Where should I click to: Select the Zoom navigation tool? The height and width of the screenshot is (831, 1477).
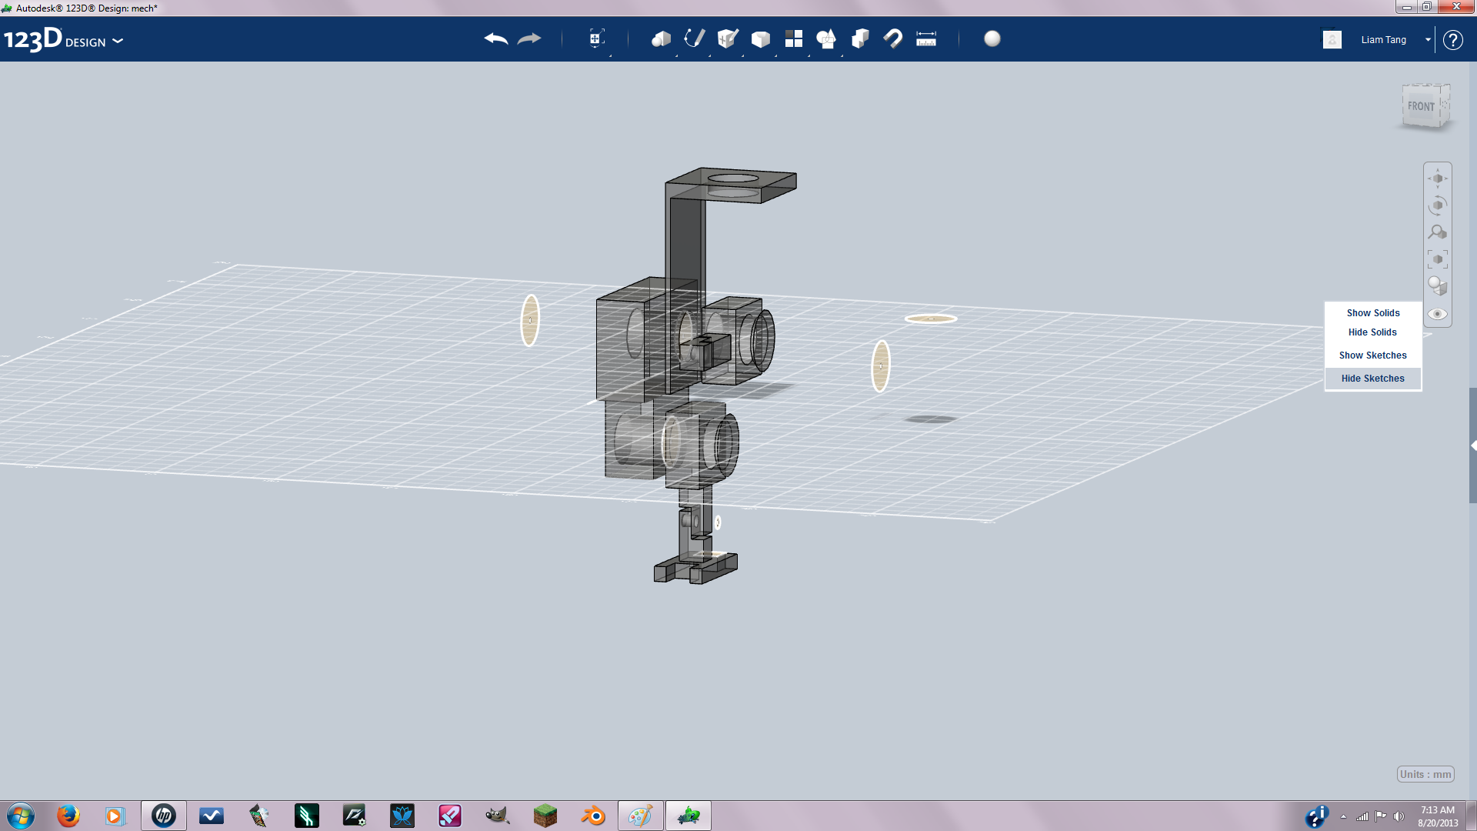pos(1437,232)
